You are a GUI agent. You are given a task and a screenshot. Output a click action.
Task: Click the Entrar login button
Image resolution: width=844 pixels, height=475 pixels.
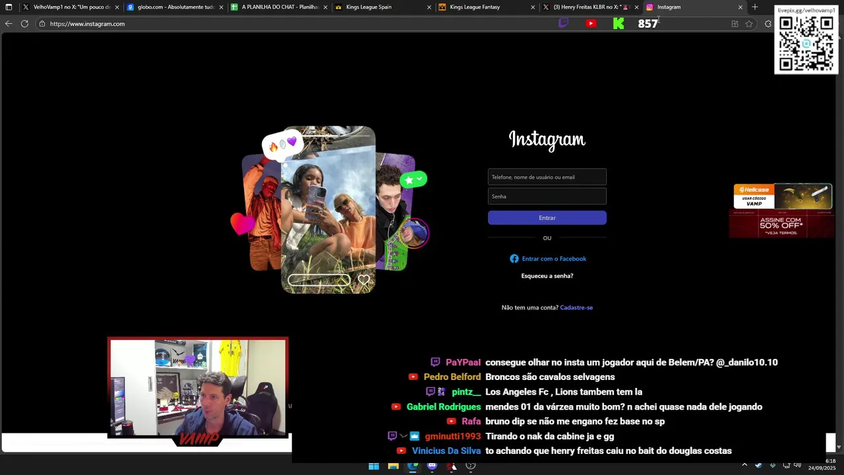pyautogui.click(x=547, y=218)
